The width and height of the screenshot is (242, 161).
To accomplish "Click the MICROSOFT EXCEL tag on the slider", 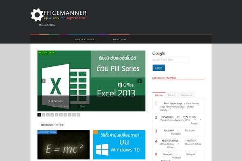I will click(x=46, y=53).
